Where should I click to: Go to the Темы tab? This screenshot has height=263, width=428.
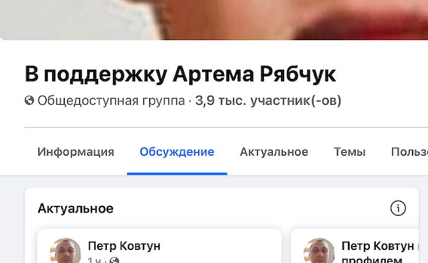(x=350, y=152)
